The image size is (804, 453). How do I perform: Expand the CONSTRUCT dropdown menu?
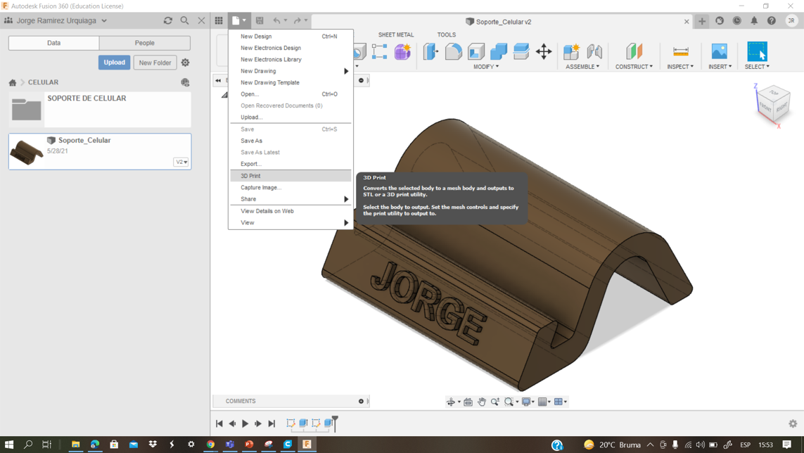coord(634,67)
